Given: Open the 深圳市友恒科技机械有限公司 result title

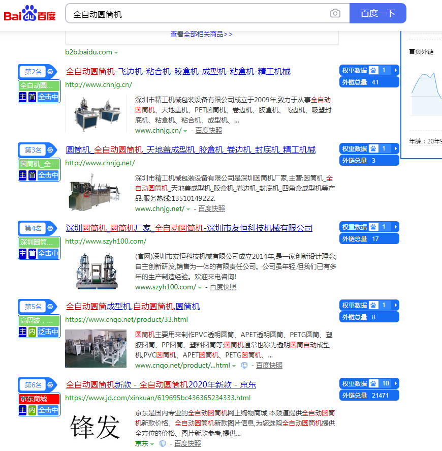Looking at the screenshot, I should [x=189, y=228].
